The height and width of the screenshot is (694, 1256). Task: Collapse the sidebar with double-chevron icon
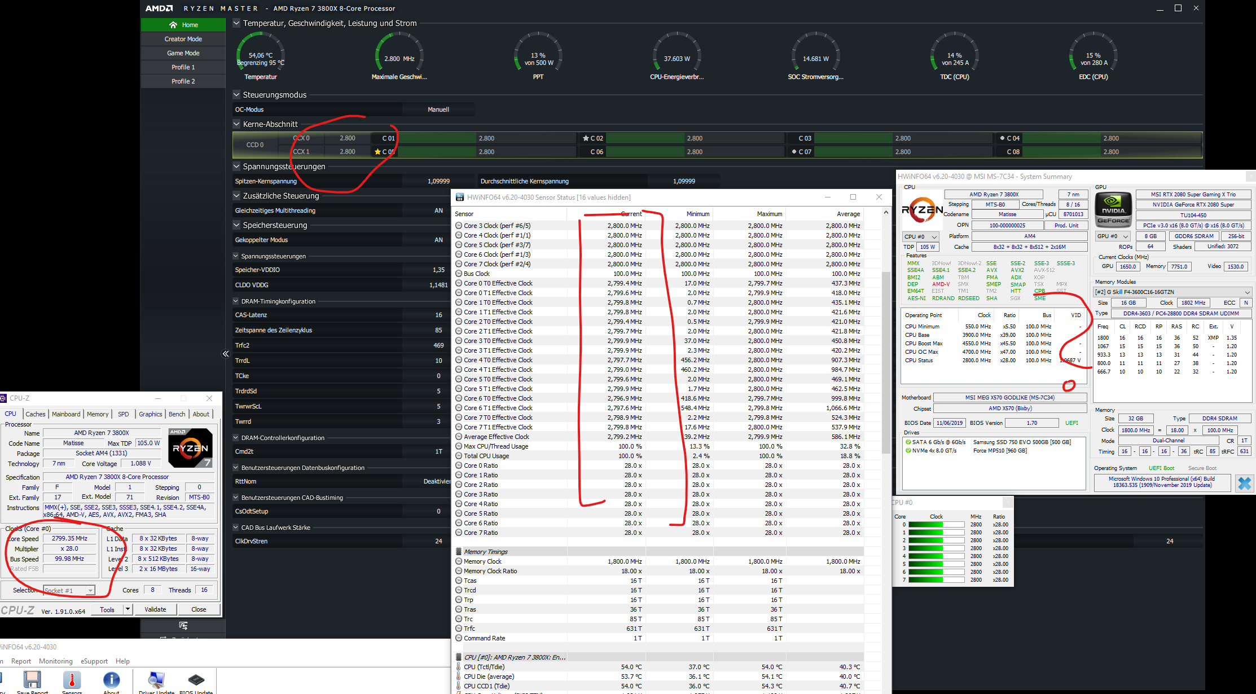coord(226,354)
